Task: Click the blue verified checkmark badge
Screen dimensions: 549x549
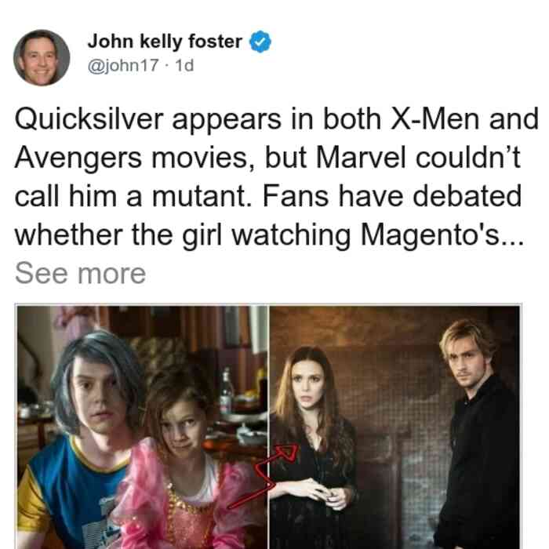Action: pyautogui.click(x=260, y=42)
